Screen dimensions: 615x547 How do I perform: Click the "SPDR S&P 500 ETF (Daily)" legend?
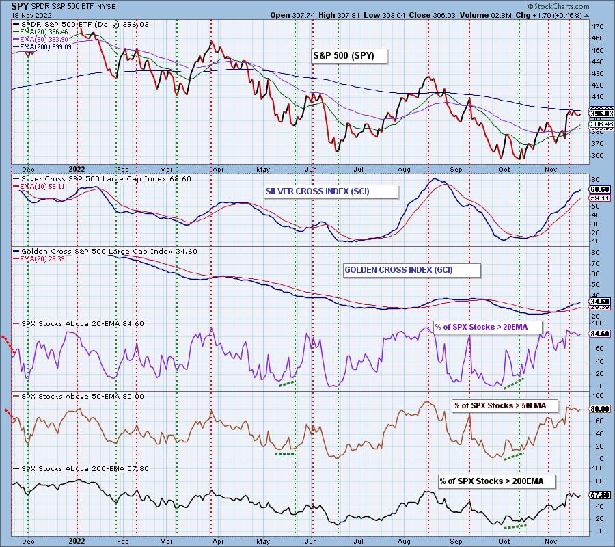tap(81, 25)
